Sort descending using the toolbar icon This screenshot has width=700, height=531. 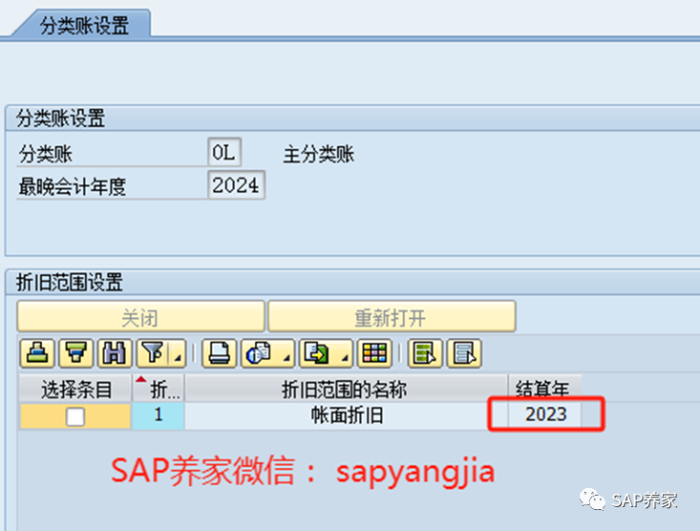(x=75, y=353)
